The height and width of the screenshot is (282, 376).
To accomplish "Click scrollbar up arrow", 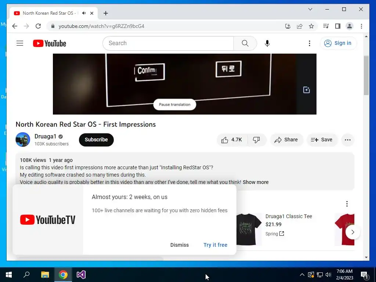I will coord(366,36).
